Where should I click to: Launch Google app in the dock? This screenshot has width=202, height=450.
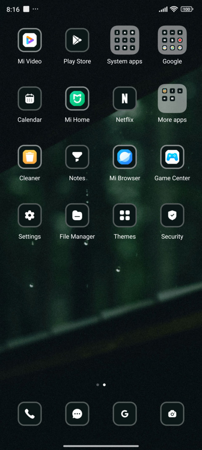coord(125,414)
